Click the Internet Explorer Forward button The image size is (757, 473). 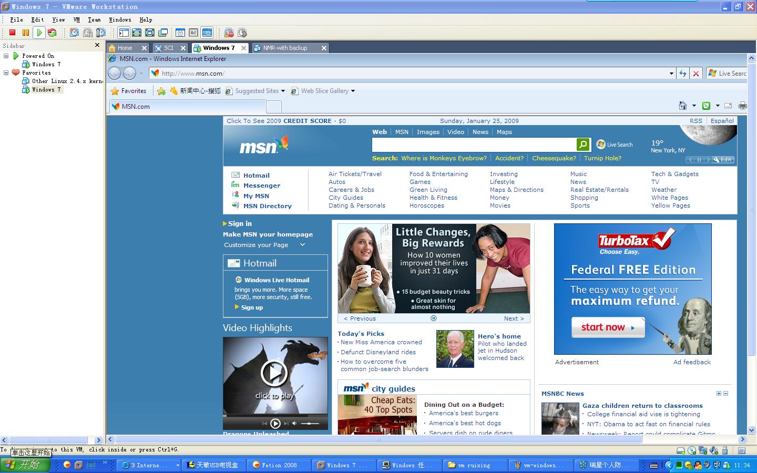click(129, 74)
